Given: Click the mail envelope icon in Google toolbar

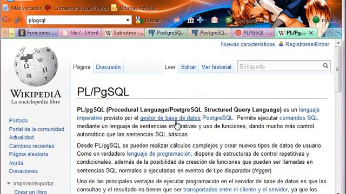Looking at the screenshot, I should 215,20.
